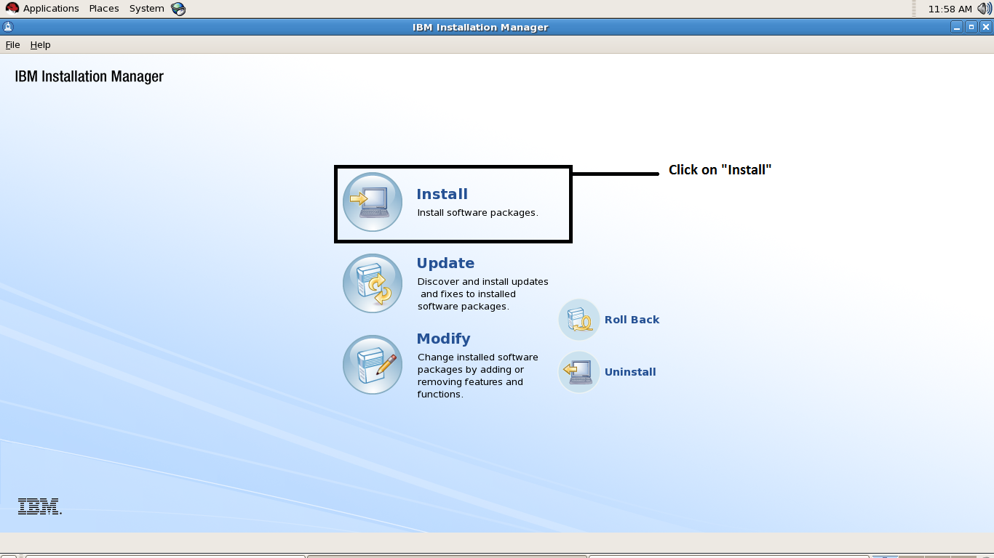Click the Red Hat logo icon
Viewport: 994px width, 558px height.
click(x=12, y=9)
